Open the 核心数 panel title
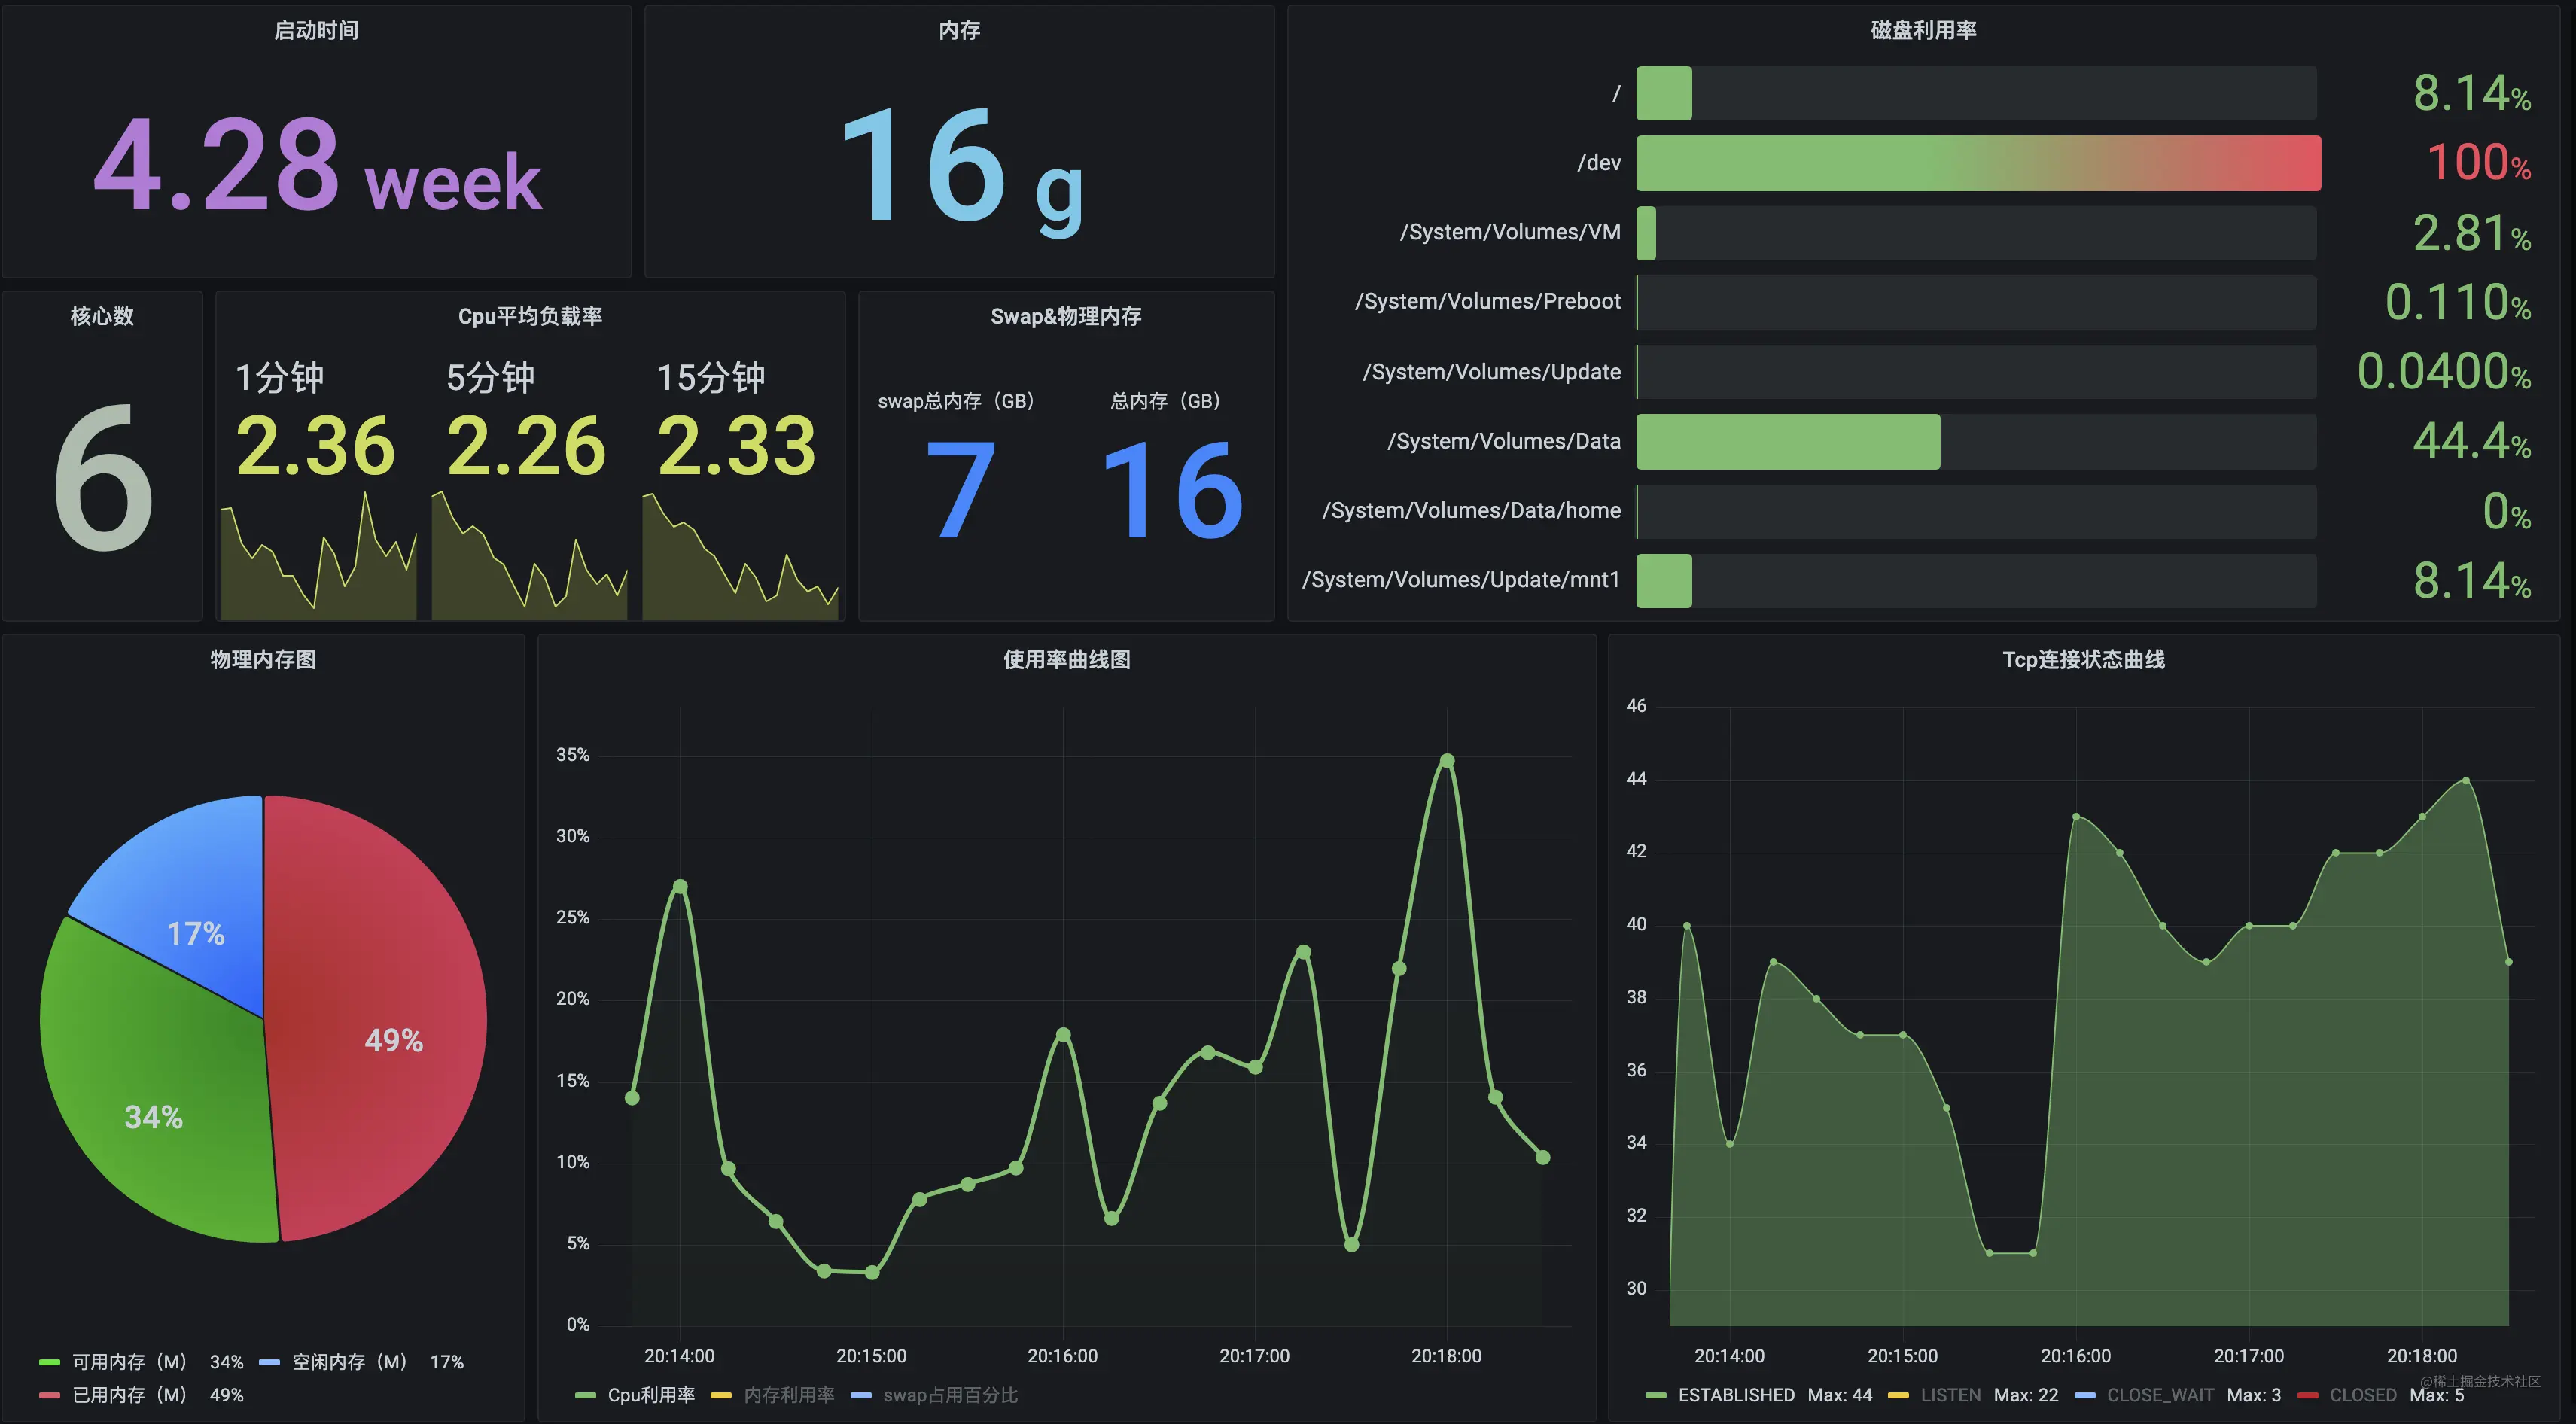 (x=102, y=316)
